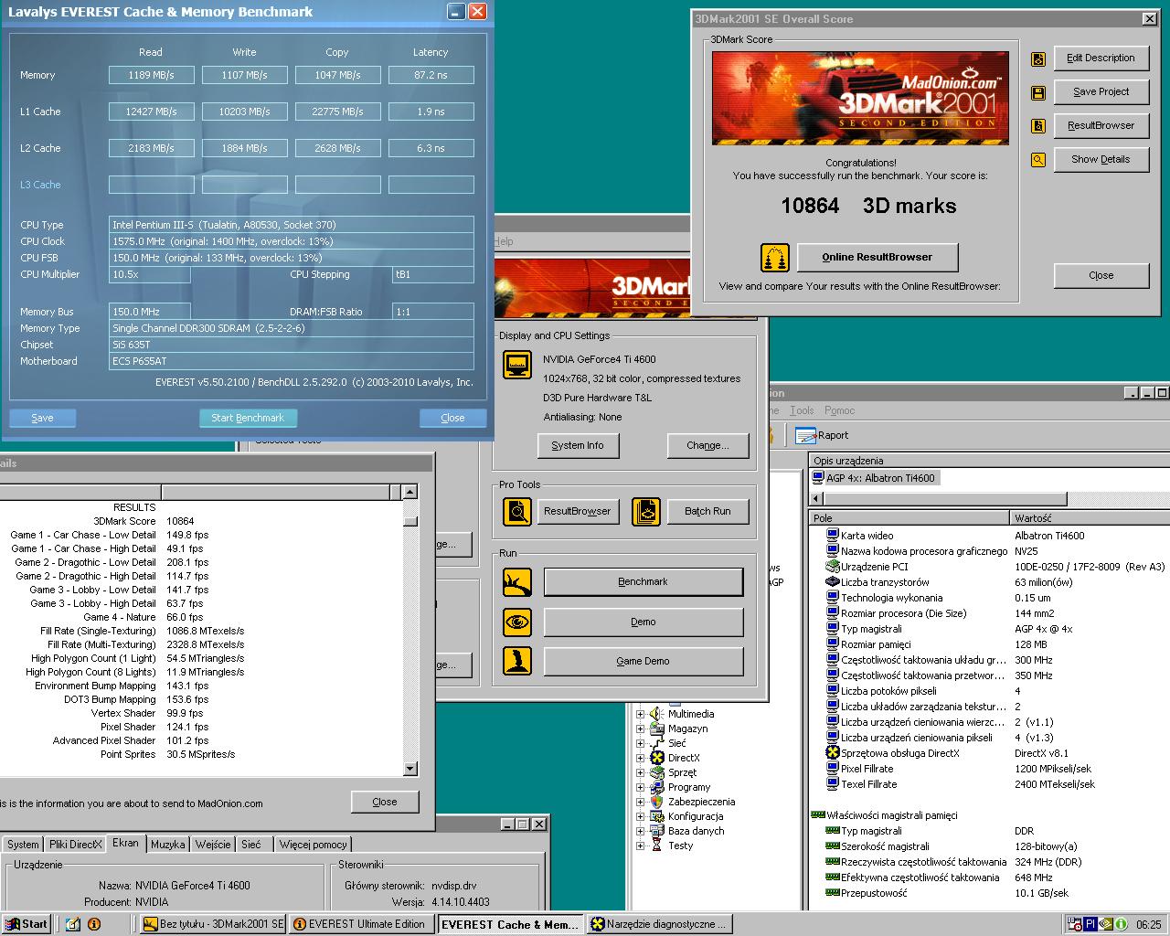Switch to the Narzędzie diagnostyczne taskbar window
Viewport: 1170px width, 936px height.
pyautogui.click(x=659, y=924)
